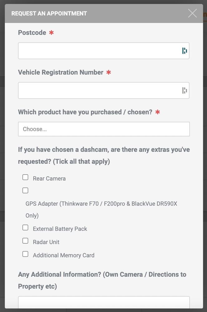Click the 'GPS Adapter (Thinkware F70...)' label text

click(101, 204)
